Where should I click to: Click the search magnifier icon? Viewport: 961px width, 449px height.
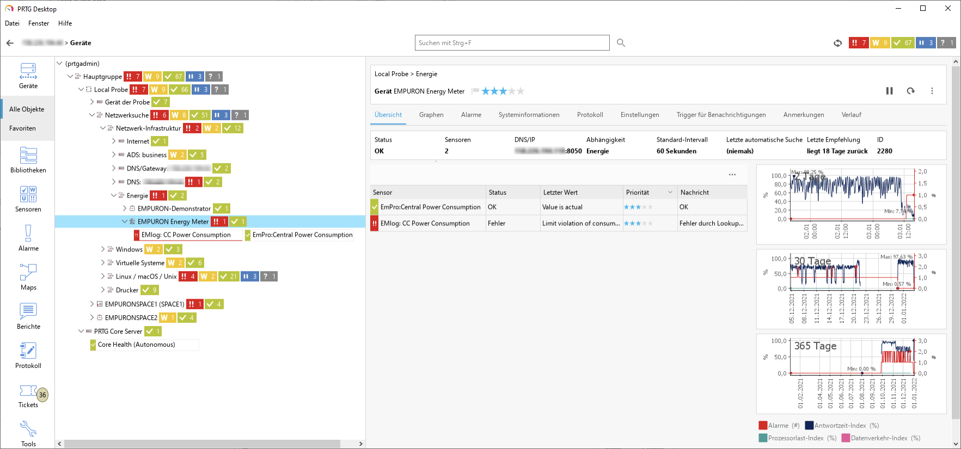click(x=621, y=43)
